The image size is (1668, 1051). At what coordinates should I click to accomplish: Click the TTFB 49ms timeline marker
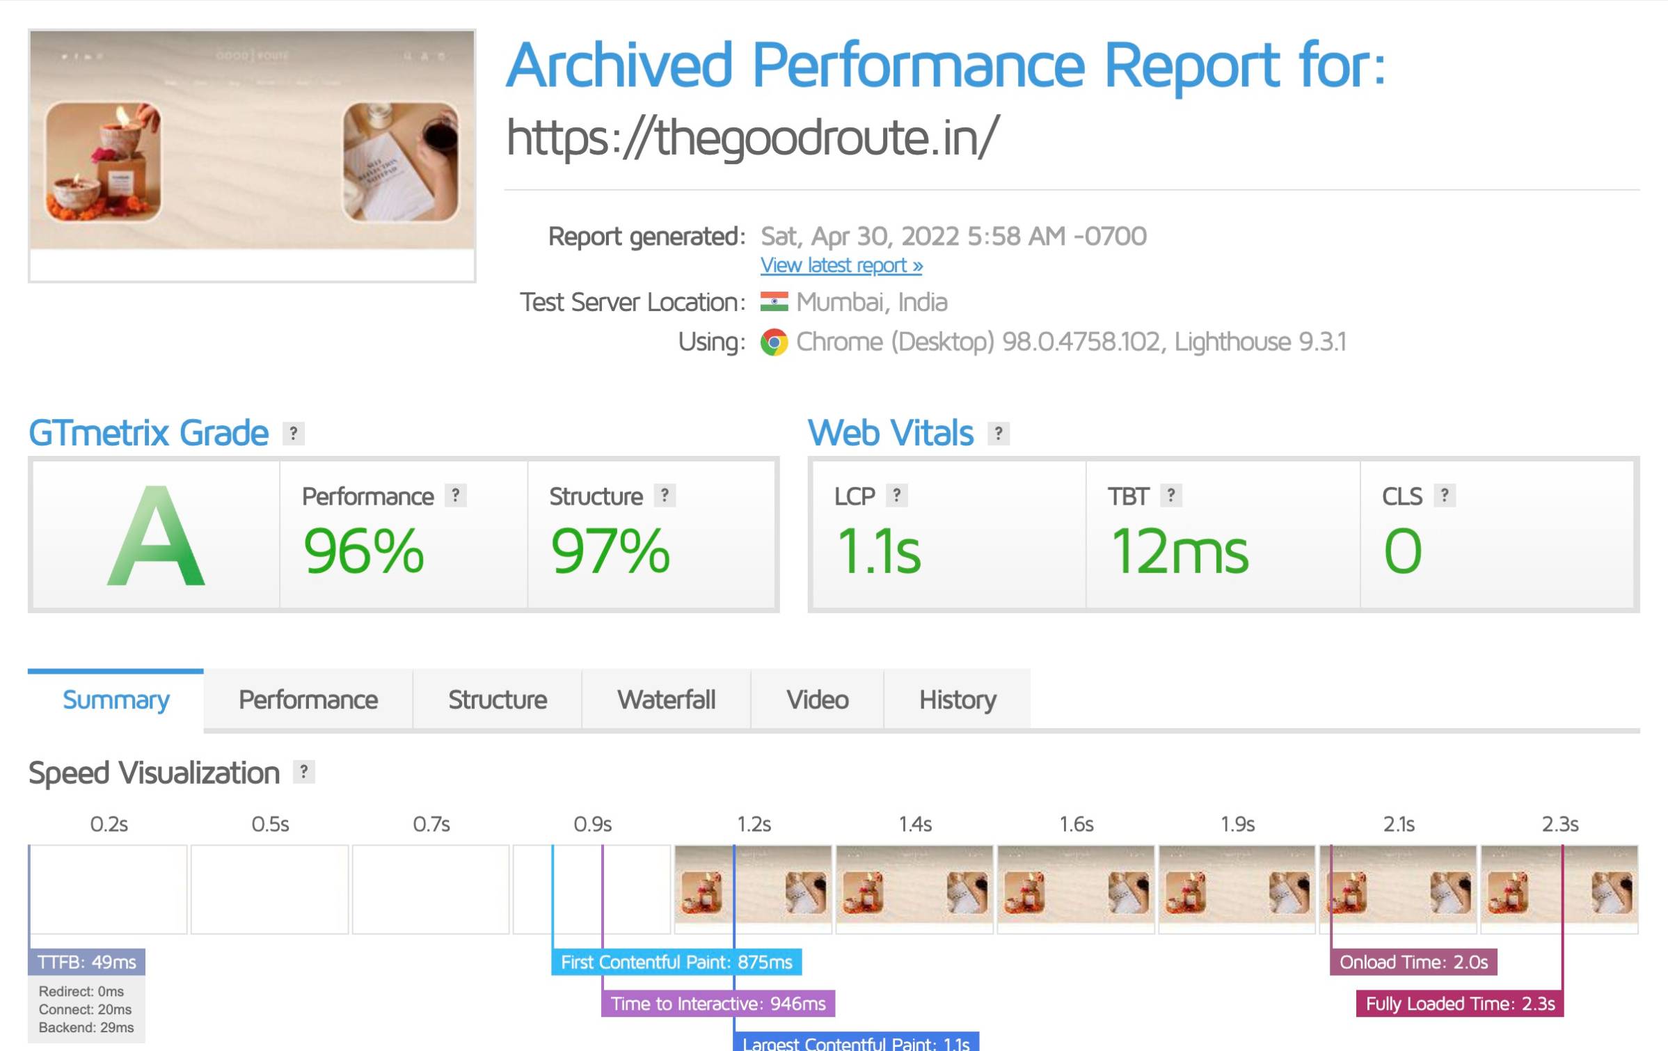pos(87,962)
